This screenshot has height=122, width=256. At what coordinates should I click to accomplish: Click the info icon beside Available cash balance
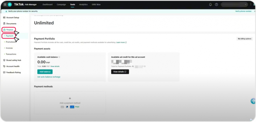(59, 57)
